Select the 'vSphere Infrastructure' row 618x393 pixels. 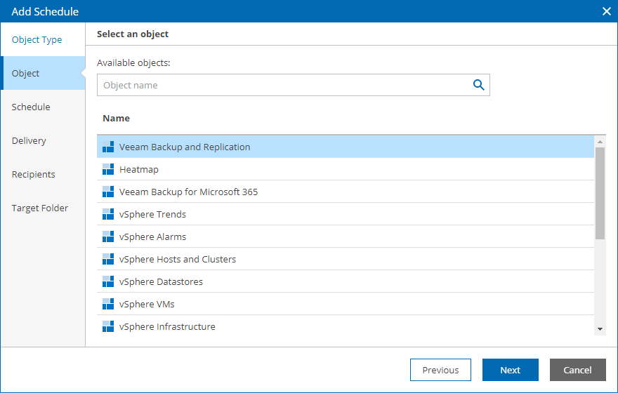346,326
